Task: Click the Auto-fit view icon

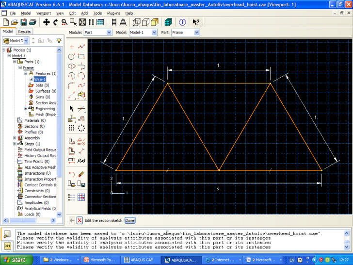Action: coord(82,22)
